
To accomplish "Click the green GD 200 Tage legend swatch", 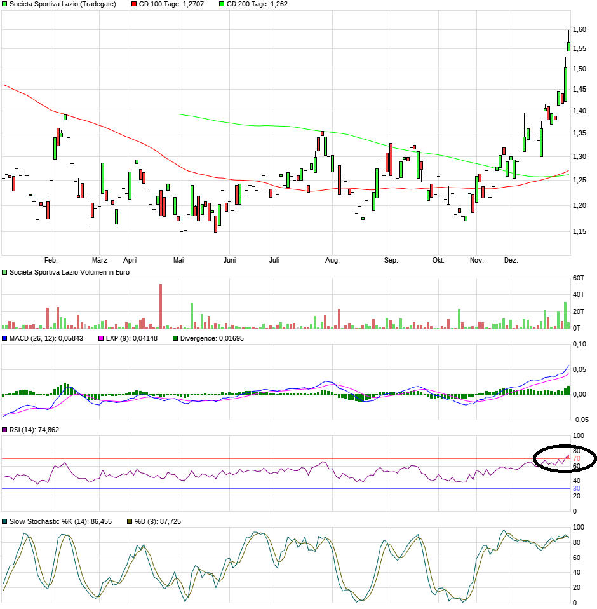I will coord(222,4).
